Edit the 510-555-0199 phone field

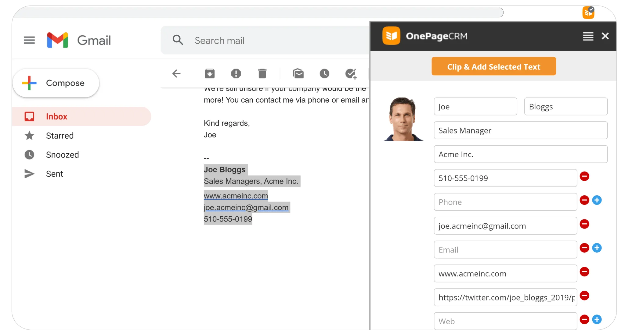coord(505,178)
